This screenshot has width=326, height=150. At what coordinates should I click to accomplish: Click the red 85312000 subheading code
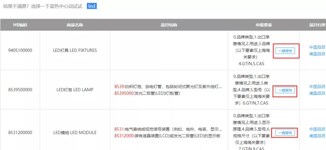point(124,136)
